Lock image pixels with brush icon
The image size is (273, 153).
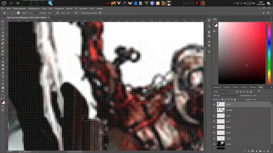click(226, 99)
